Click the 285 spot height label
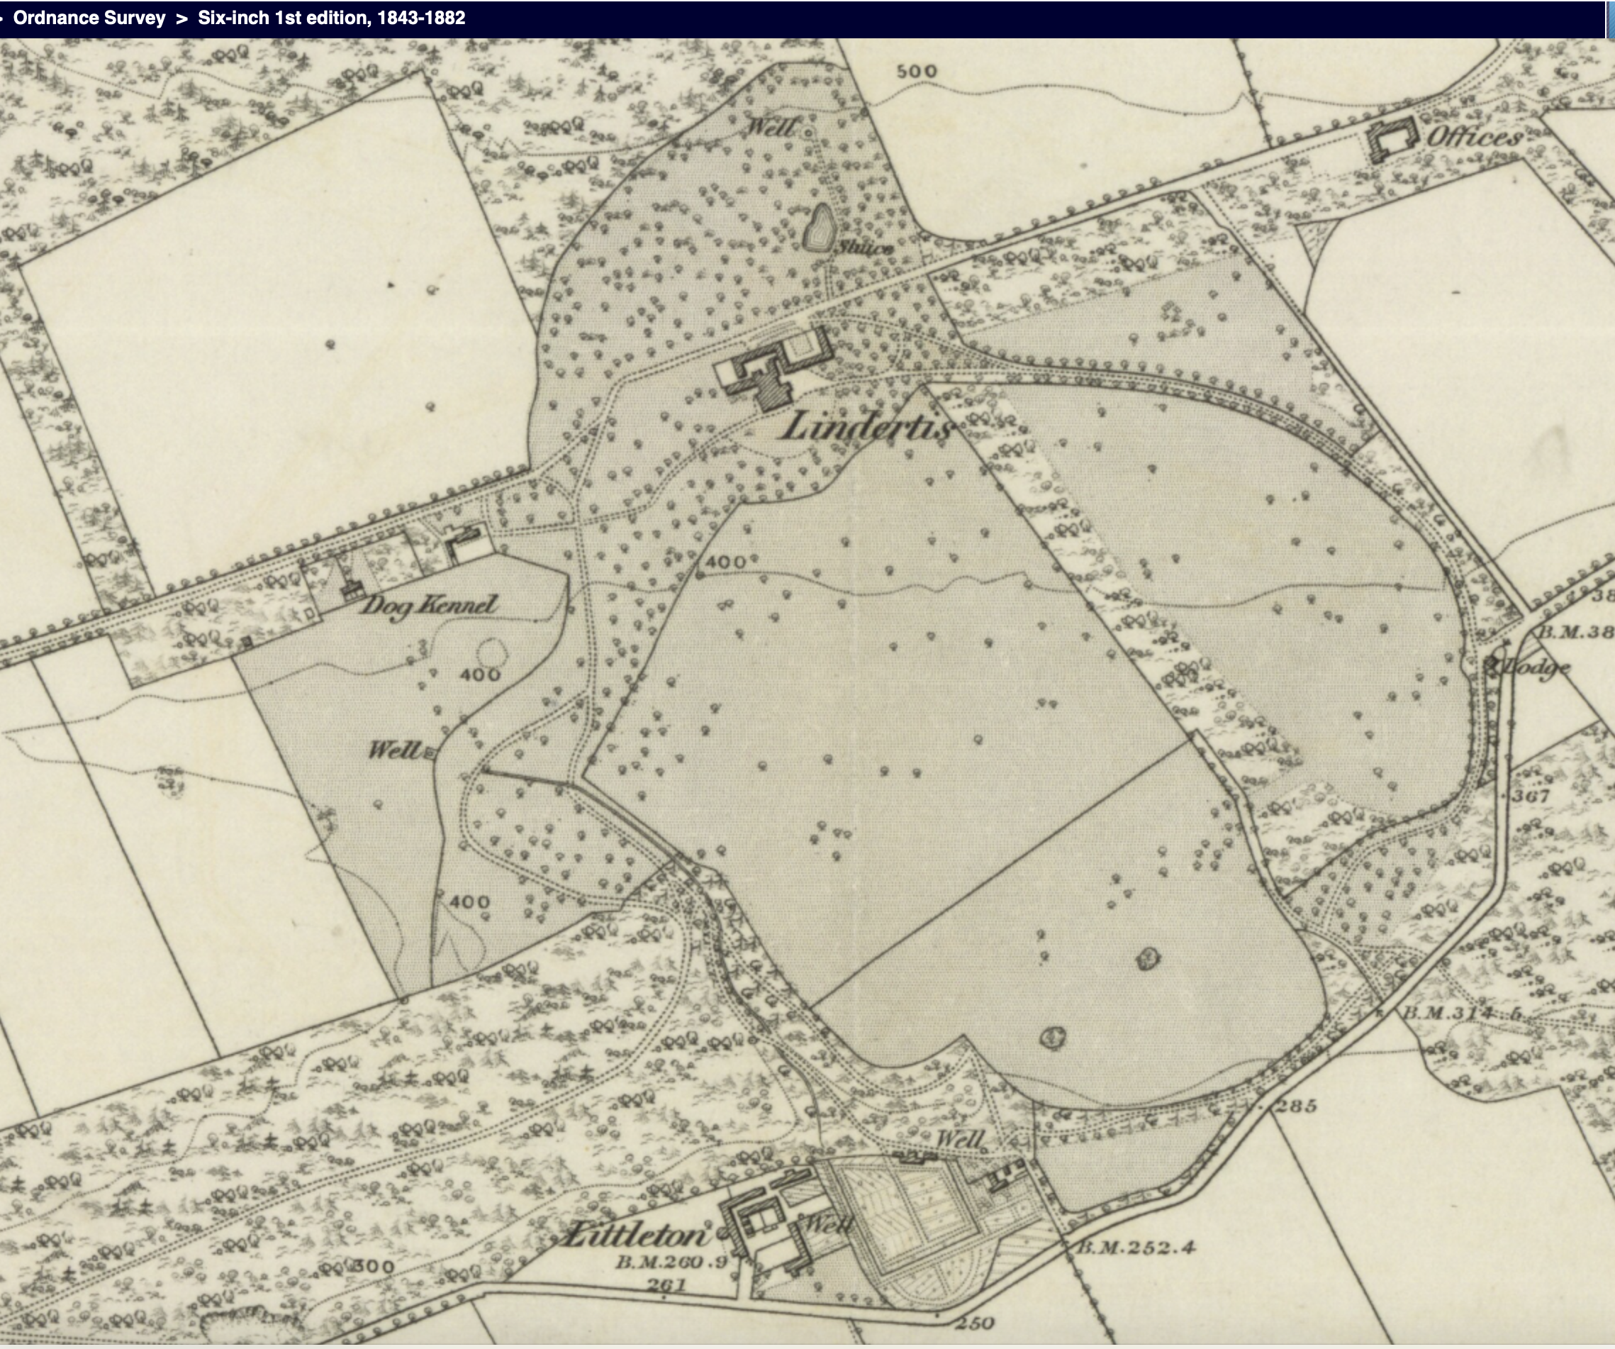 pos(1296,1106)
